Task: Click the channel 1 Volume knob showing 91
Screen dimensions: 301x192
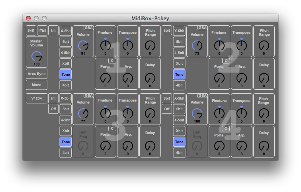Action: pos(83,46)
